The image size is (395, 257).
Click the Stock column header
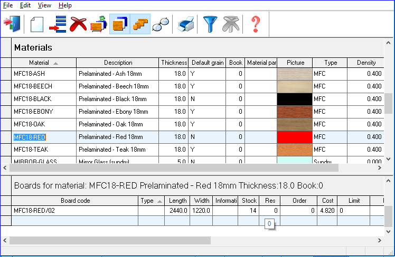(x=249, y=201)
